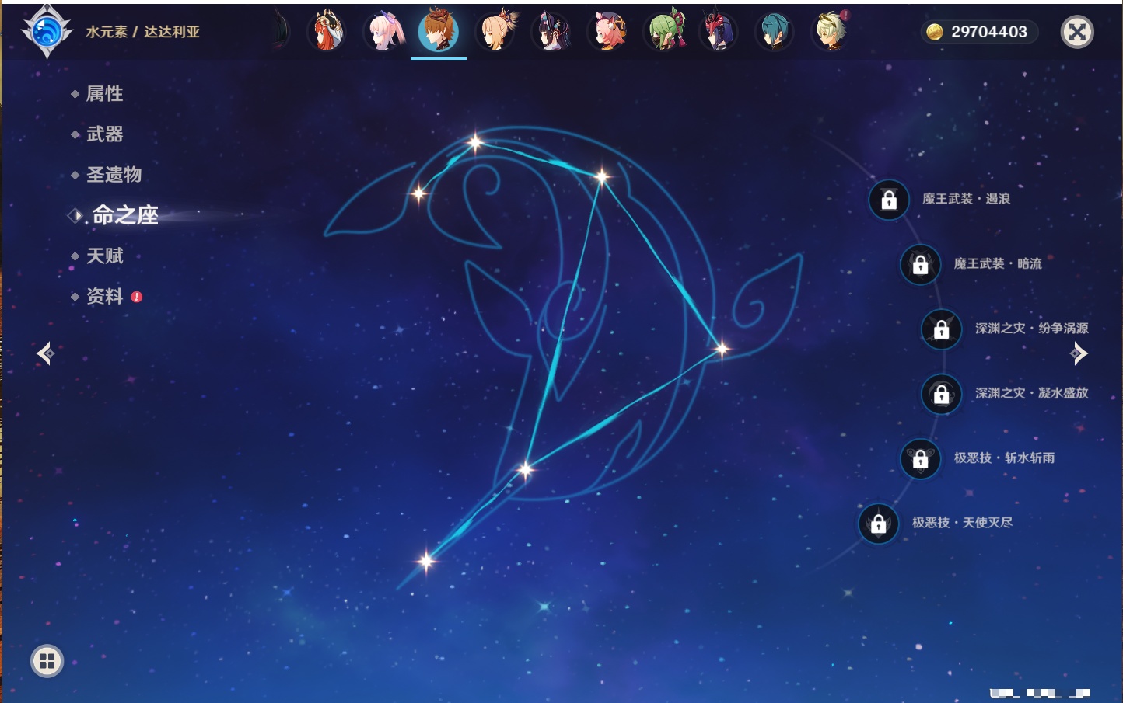The height and width of the screenshot is (703, 1123).
Task: Open the 属性 attributes menu
Action: point(104,94)
